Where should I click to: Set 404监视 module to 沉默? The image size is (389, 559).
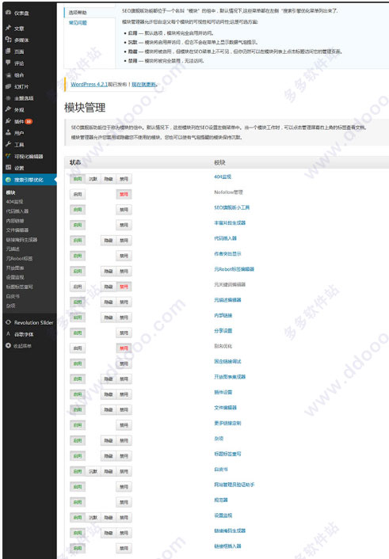[93, 179]
